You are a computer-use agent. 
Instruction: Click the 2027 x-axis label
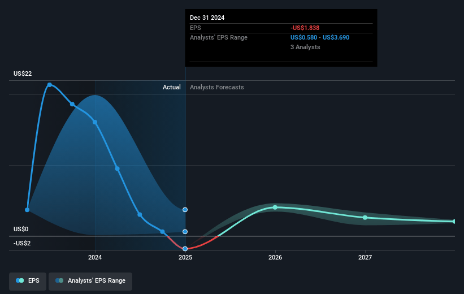[365, 257]
